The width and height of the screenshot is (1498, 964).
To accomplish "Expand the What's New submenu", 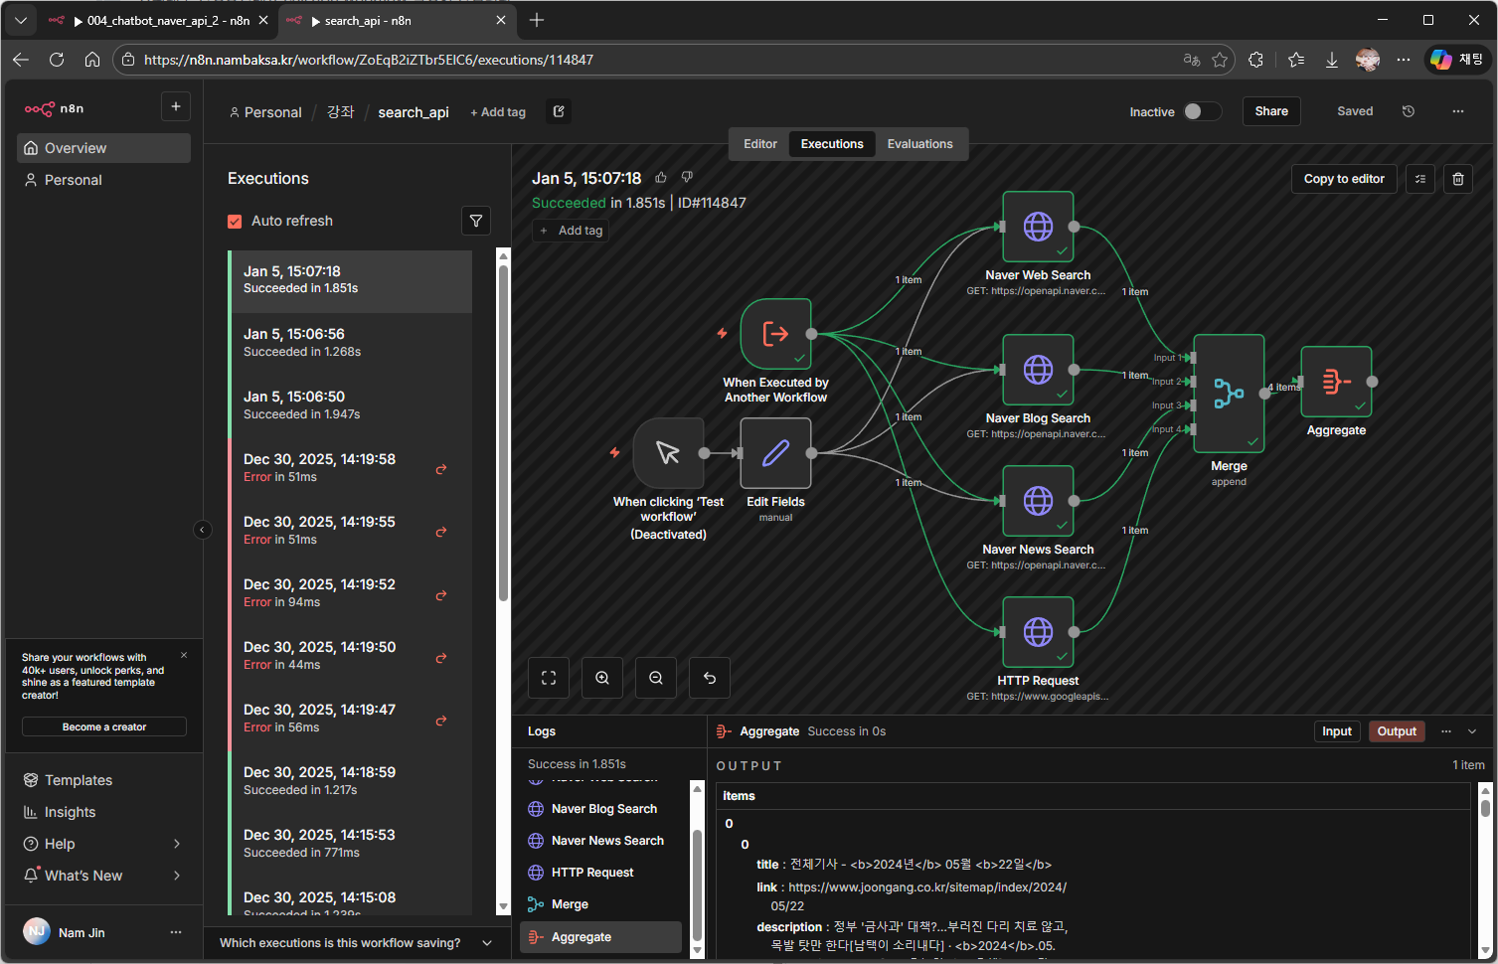I will (177, 876).
